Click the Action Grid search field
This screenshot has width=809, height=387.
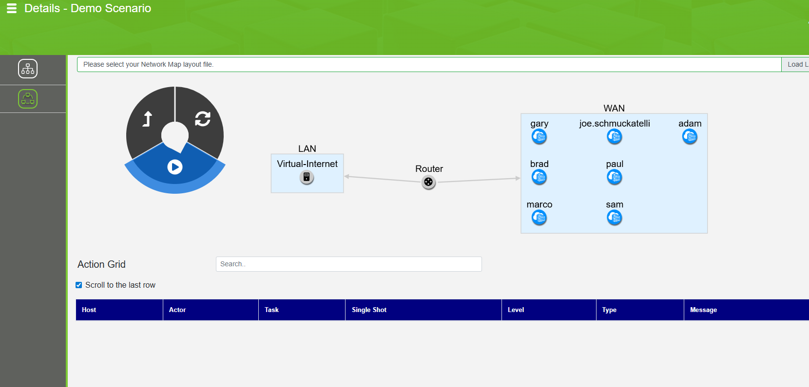tap(348, 264)
